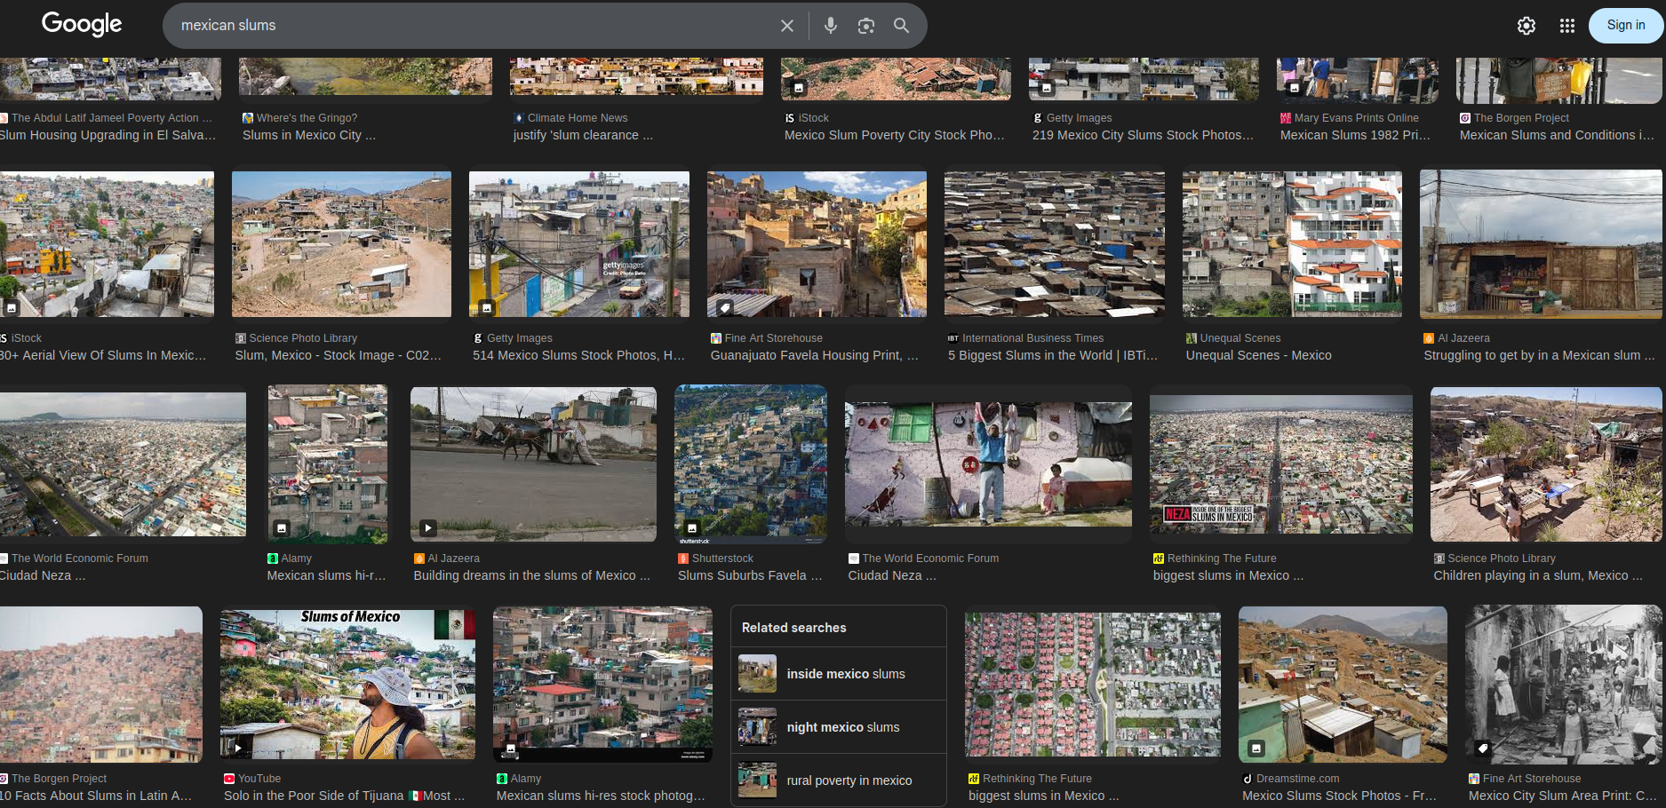1666x808 pixels.
Task: Open 'rural poverty in mexico' related search
Action: coord(838,780)
